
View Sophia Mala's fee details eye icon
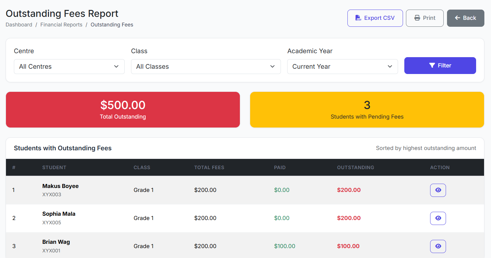click(x=438, y=218)
